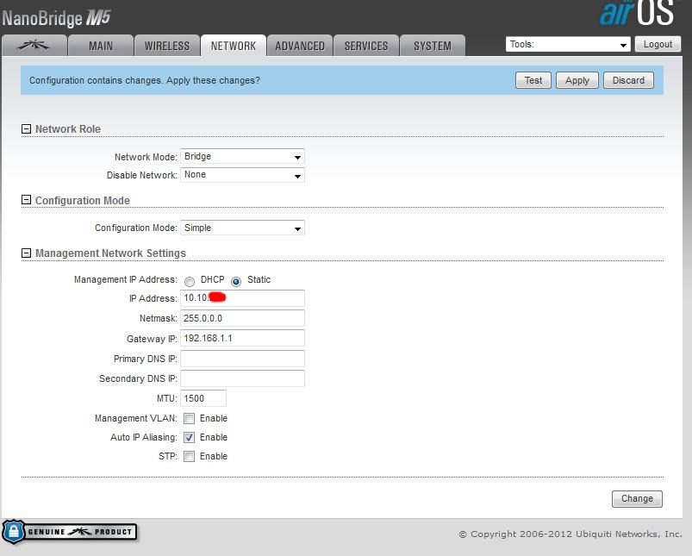Click the NanoBridge M5 title
This screenshot has width=692, height=556.
point(56,19)
